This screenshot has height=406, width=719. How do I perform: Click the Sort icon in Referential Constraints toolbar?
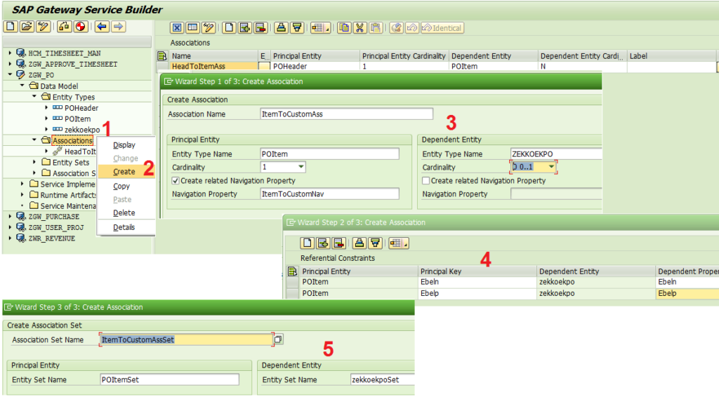(x=359, y=243)
